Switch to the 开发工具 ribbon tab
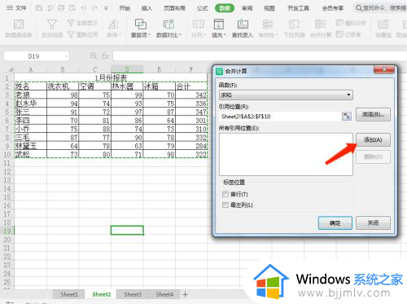 (298, 8)
